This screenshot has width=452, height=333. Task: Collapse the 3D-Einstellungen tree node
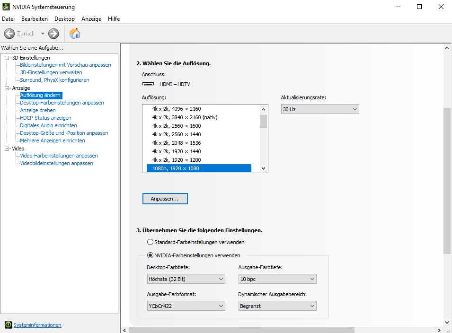7,58
